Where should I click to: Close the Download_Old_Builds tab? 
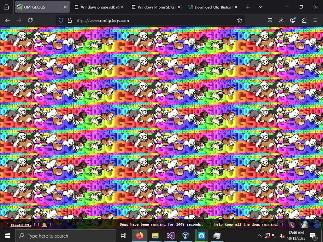(236, 7)
